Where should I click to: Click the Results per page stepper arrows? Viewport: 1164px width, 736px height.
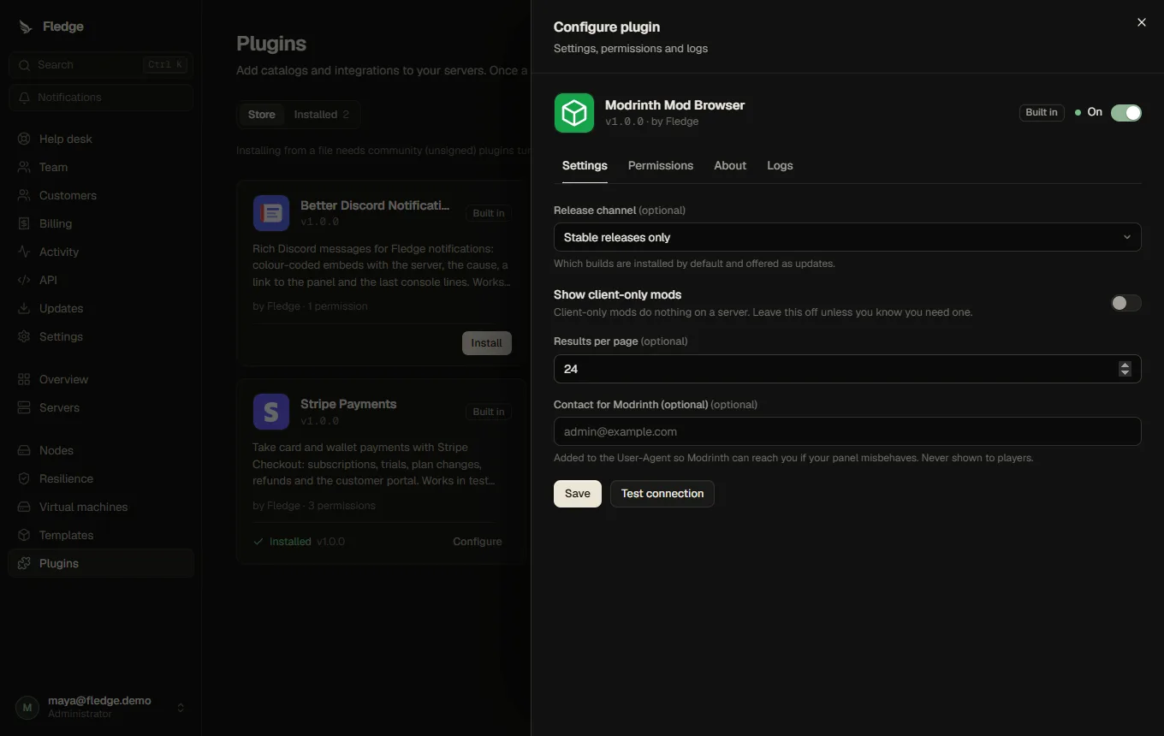tap(1125, 369)
